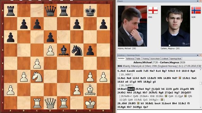Click B06 Khanty-Mansiysk tournament line
Viewport: 202px width, 113px height.
point(159,66)
